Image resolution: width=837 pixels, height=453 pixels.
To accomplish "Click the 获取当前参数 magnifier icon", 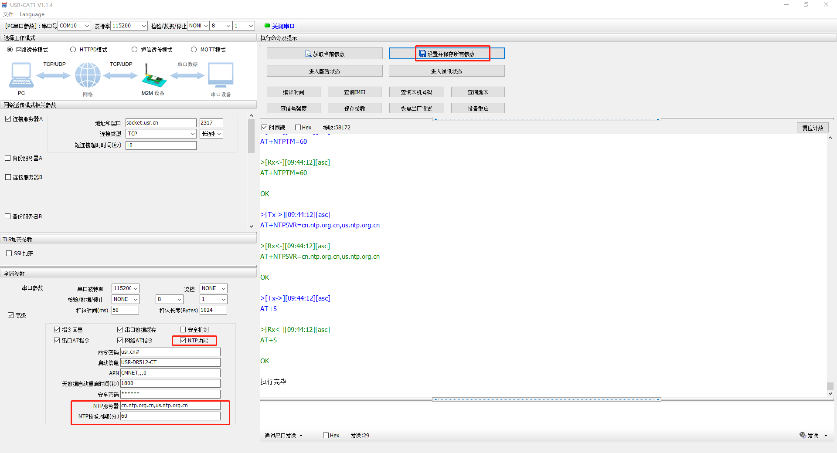I will (308, 54).
